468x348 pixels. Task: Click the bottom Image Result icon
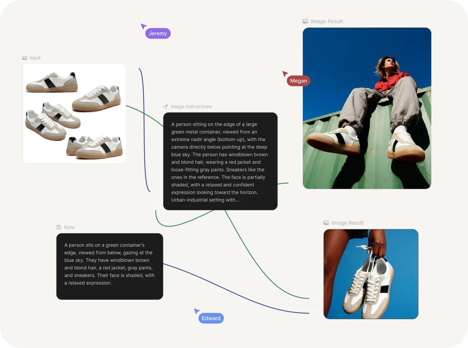[326, 223]
